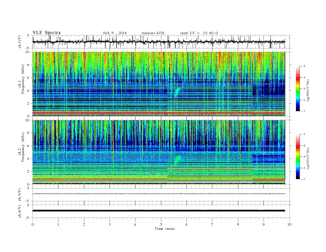The image size is (326, 252).
Task: Click the 'Time (min)' axis label
Action: pos(165,229)
